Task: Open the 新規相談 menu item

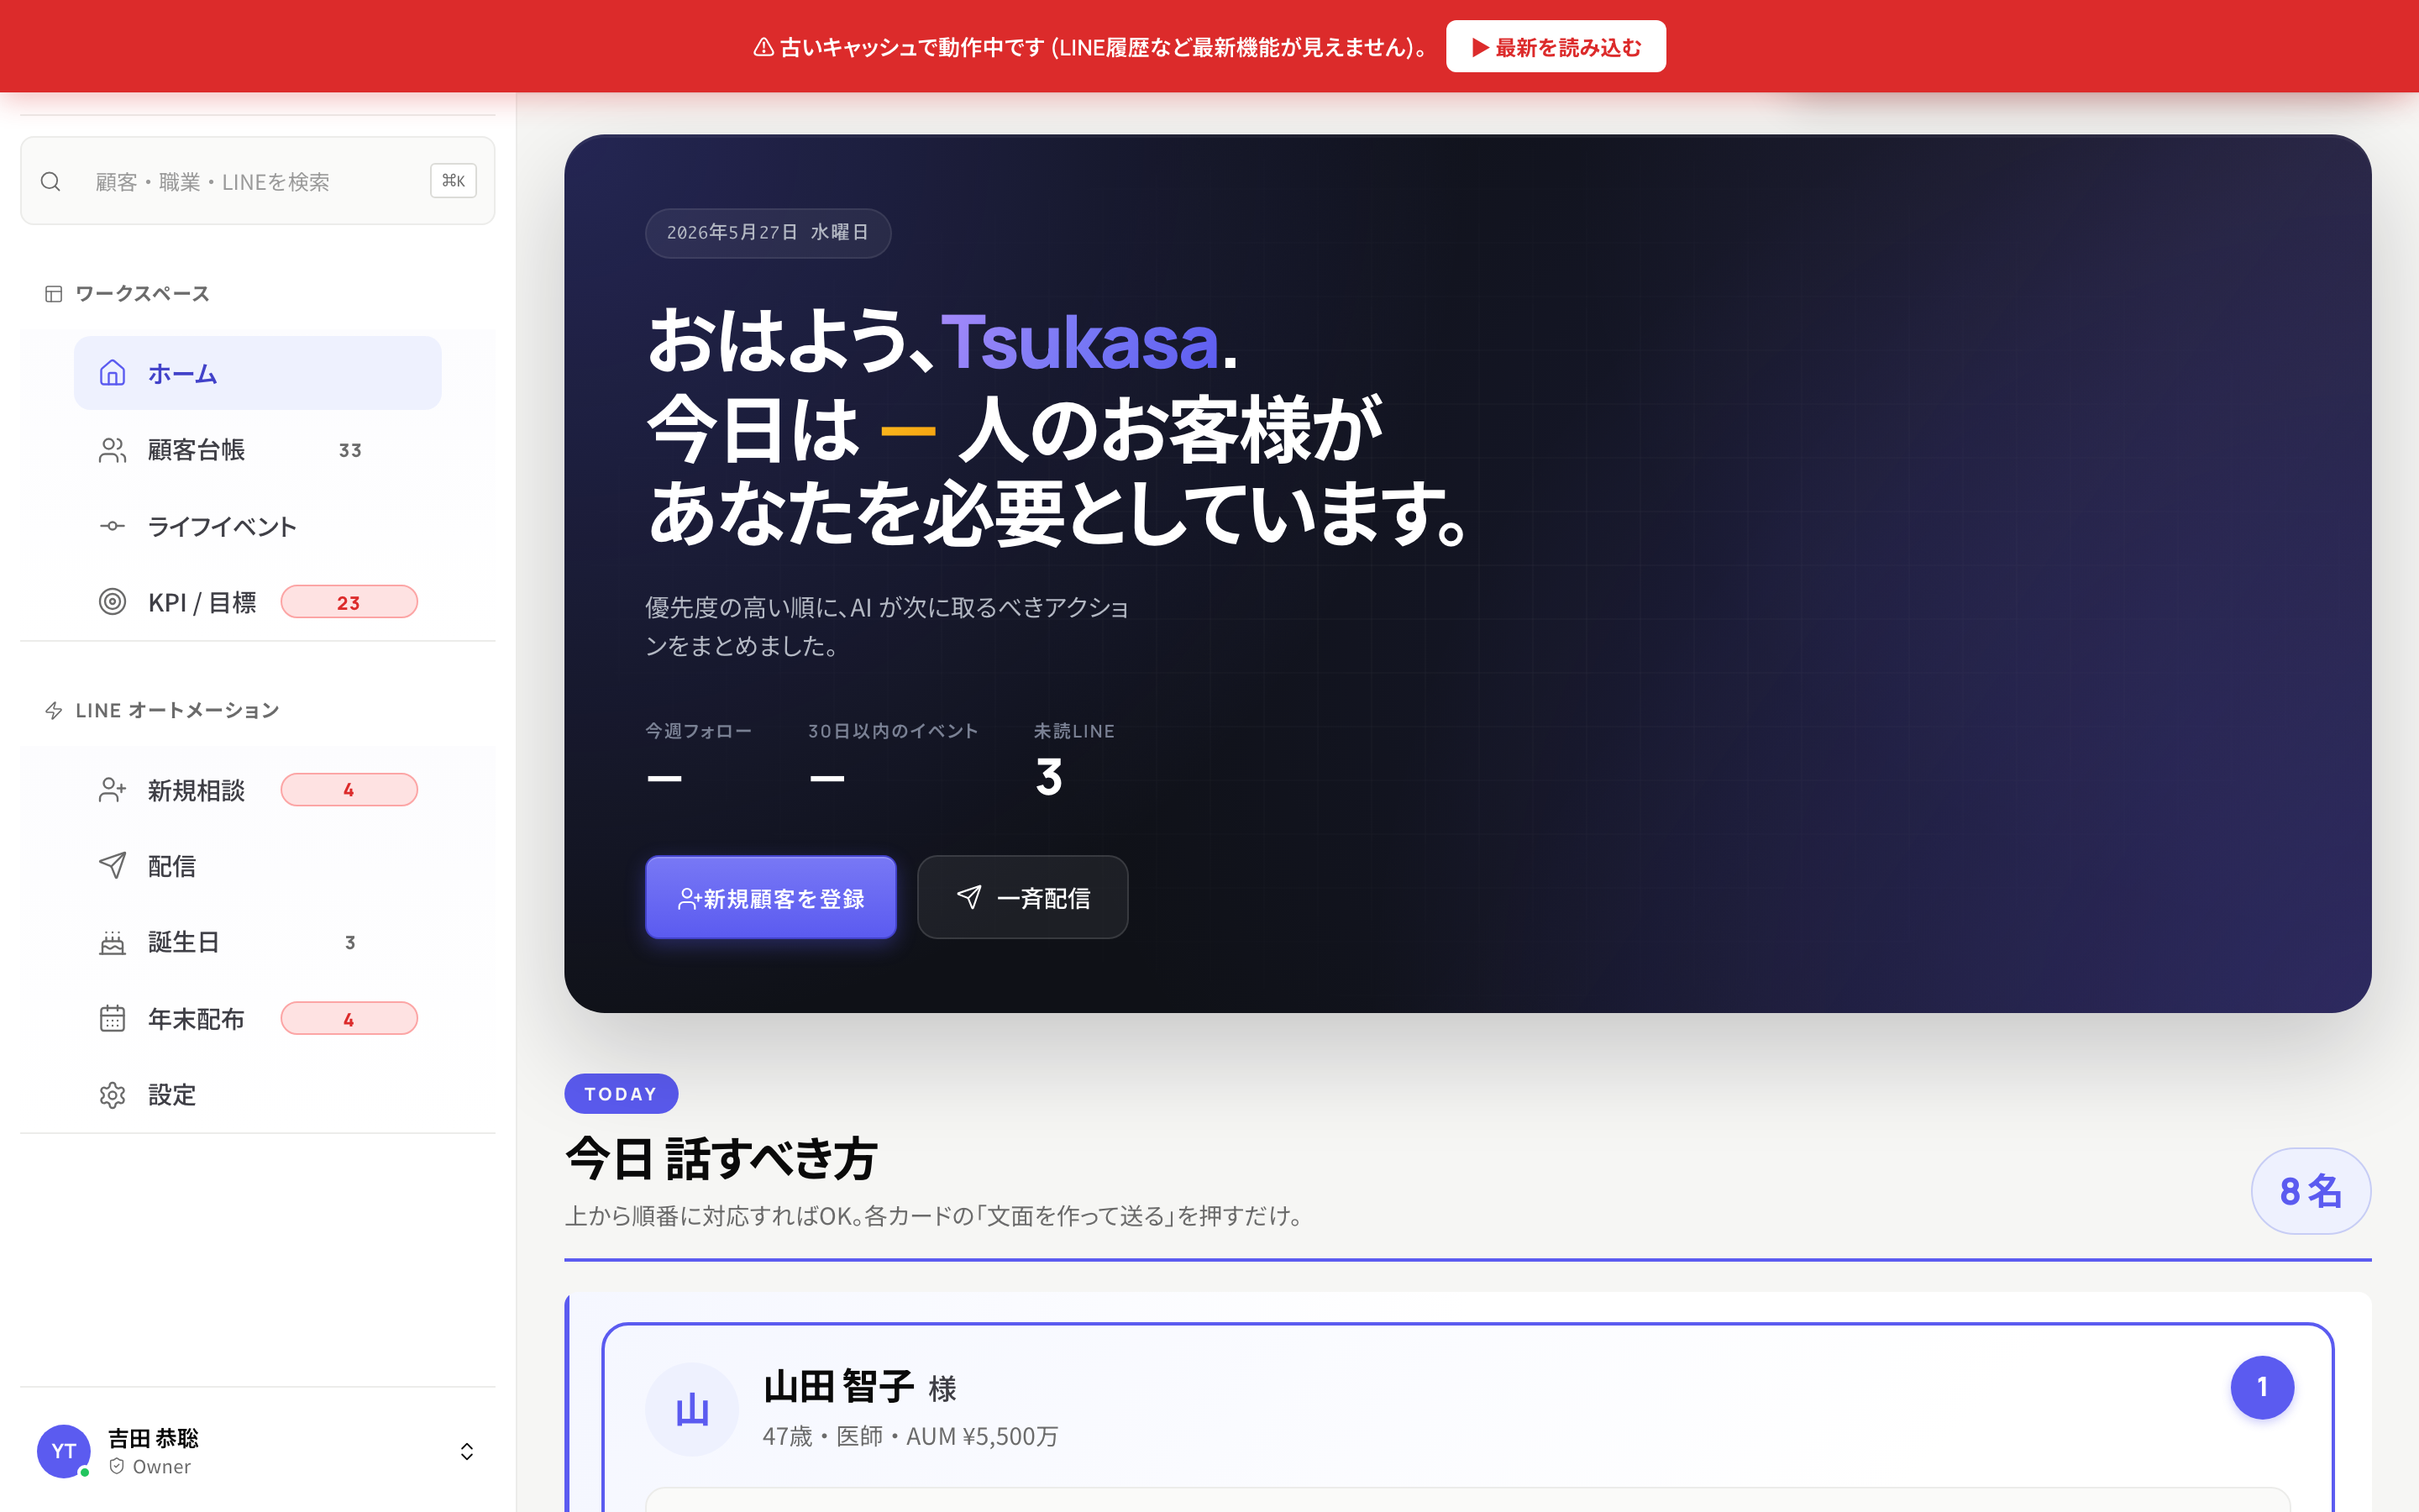Action: (x=258, y=790)
